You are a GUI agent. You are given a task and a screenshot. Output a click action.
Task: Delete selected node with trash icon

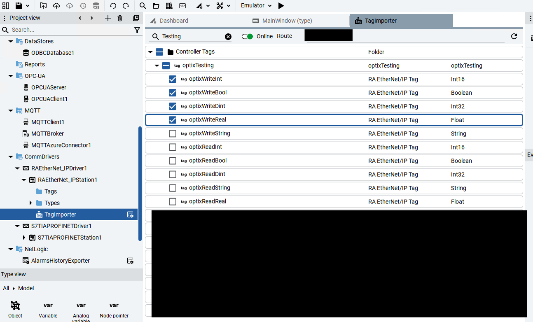[x=120, y=18]
